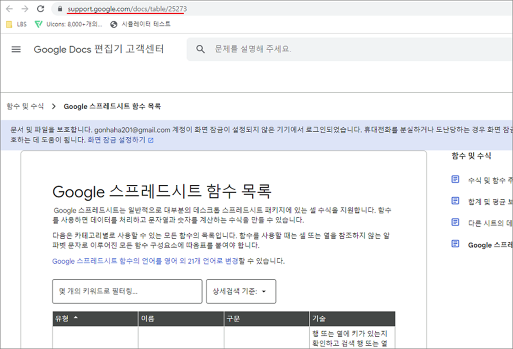Open sidebar article 수식 및 함수

click(490, 180)
